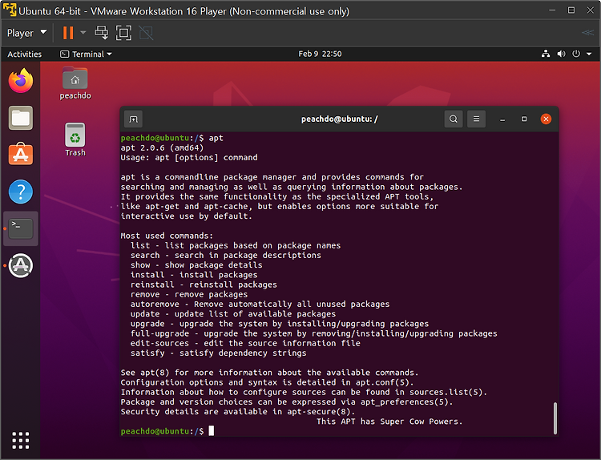The image size is (601, 460).
Task: Open the peachdo home folder on desktop
Action: pyautogui.click(x=75, y=83)
